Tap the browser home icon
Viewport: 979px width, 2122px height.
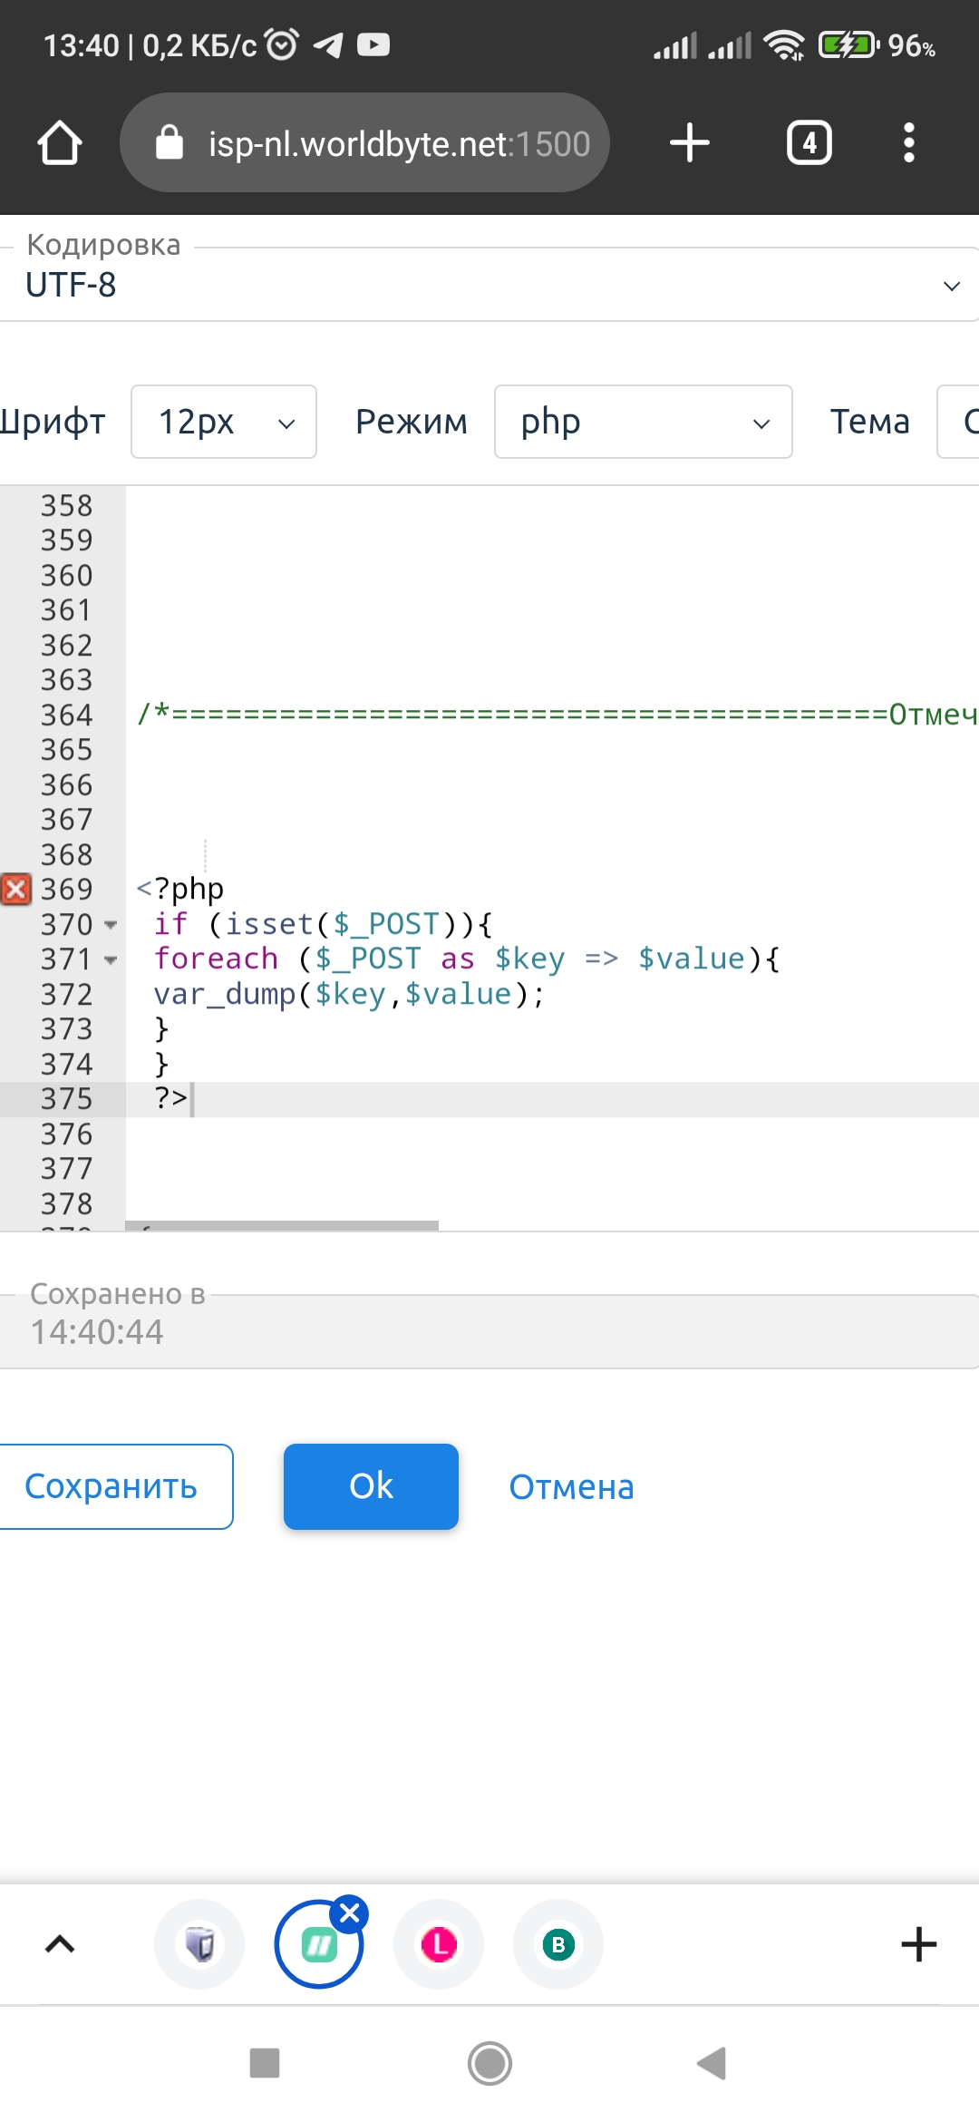point(60,143)
